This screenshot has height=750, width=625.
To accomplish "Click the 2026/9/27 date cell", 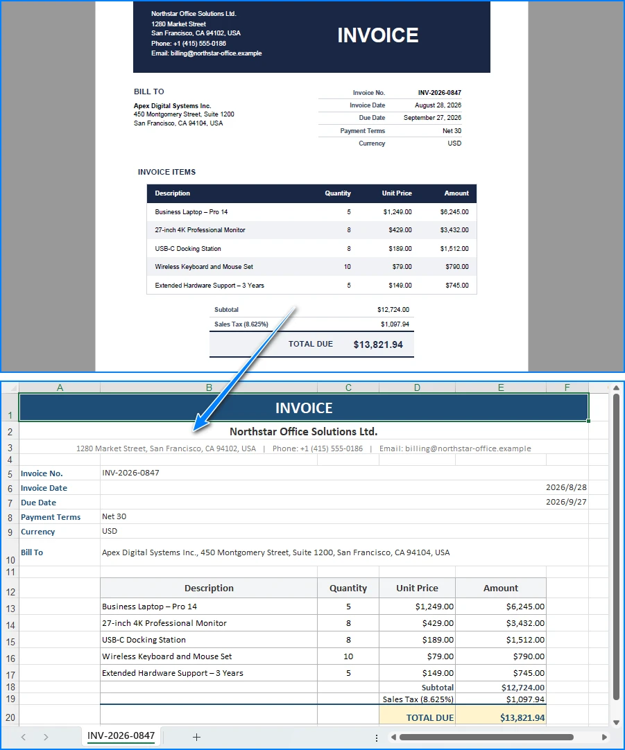I will point(344,502).
